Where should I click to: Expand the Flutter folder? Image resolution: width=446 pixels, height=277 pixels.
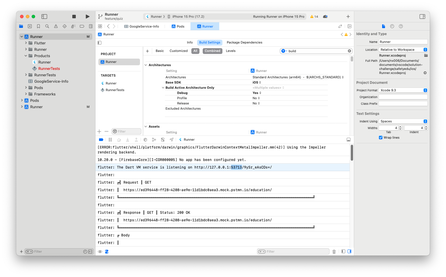pos(26,43)
